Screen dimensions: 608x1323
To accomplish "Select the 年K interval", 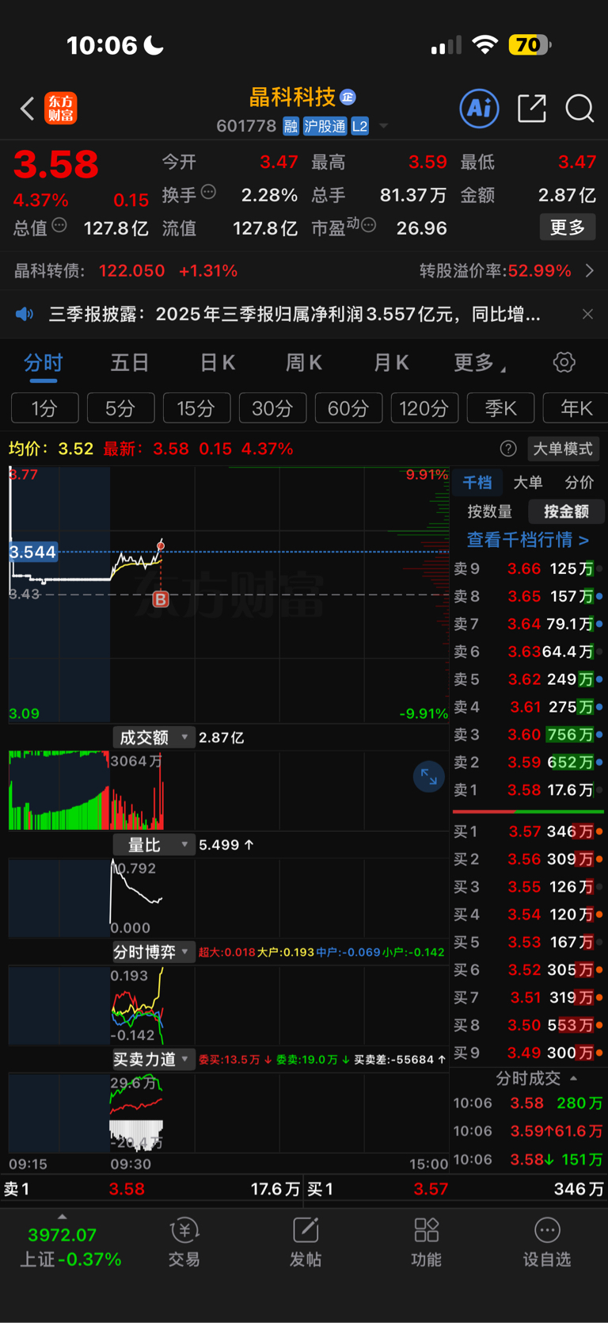I will coord(576,408).
